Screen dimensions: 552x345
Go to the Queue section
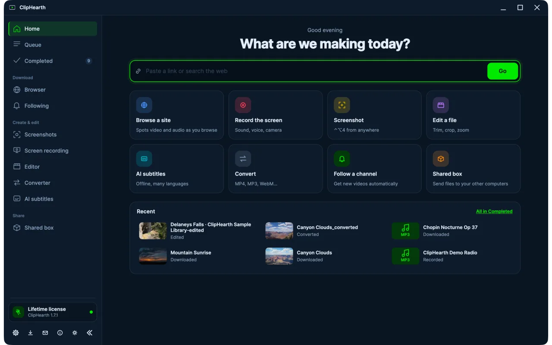pos(53,45)
